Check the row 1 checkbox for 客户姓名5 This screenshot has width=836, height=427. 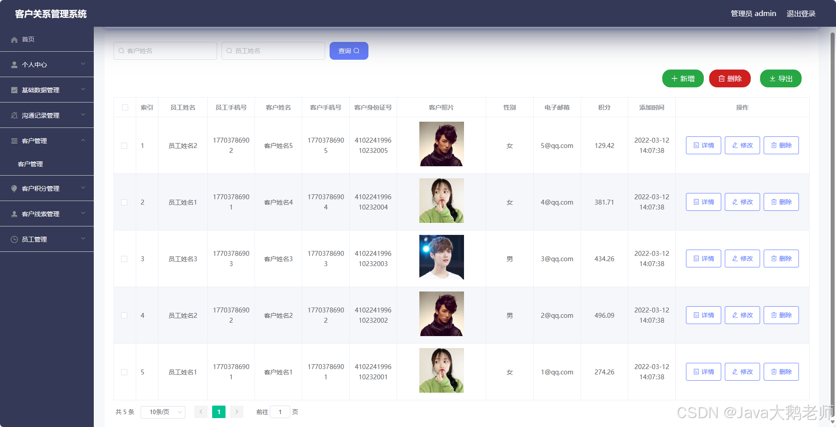(124, 146)
